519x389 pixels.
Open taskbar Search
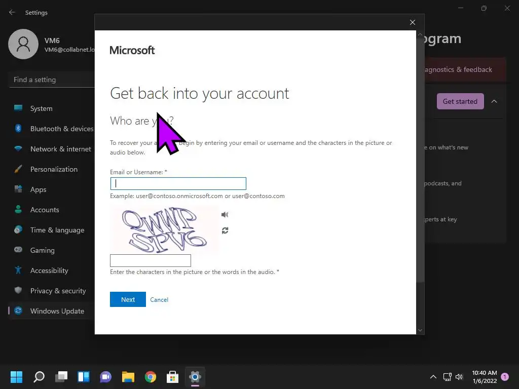(39, 376)
